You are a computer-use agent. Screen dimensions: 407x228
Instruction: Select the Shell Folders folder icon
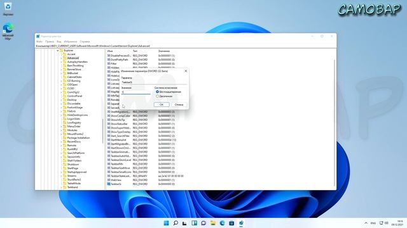coord(65,160)
